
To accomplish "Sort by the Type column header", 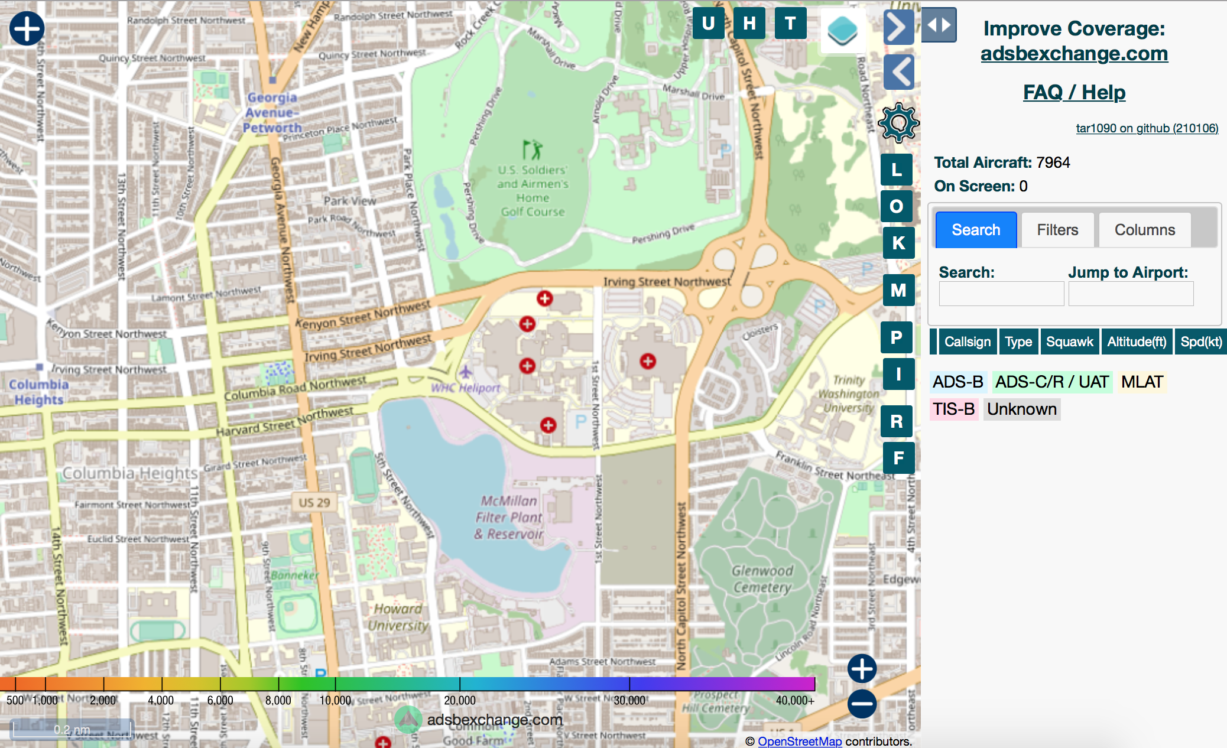I will [1018, 342].
